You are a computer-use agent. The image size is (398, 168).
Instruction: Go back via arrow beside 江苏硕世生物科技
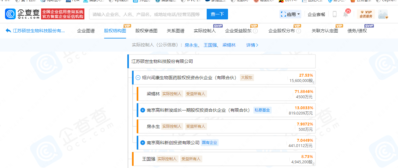pos(8,31)
